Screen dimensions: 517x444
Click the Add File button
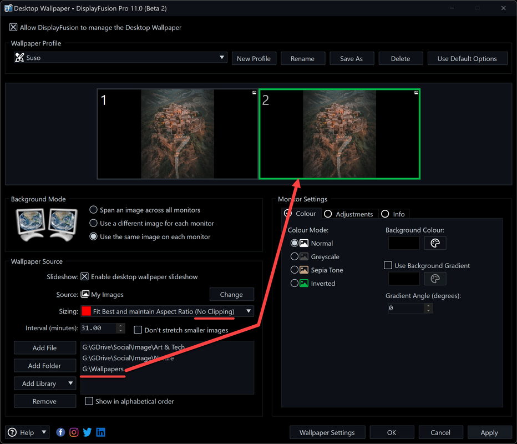45,347
